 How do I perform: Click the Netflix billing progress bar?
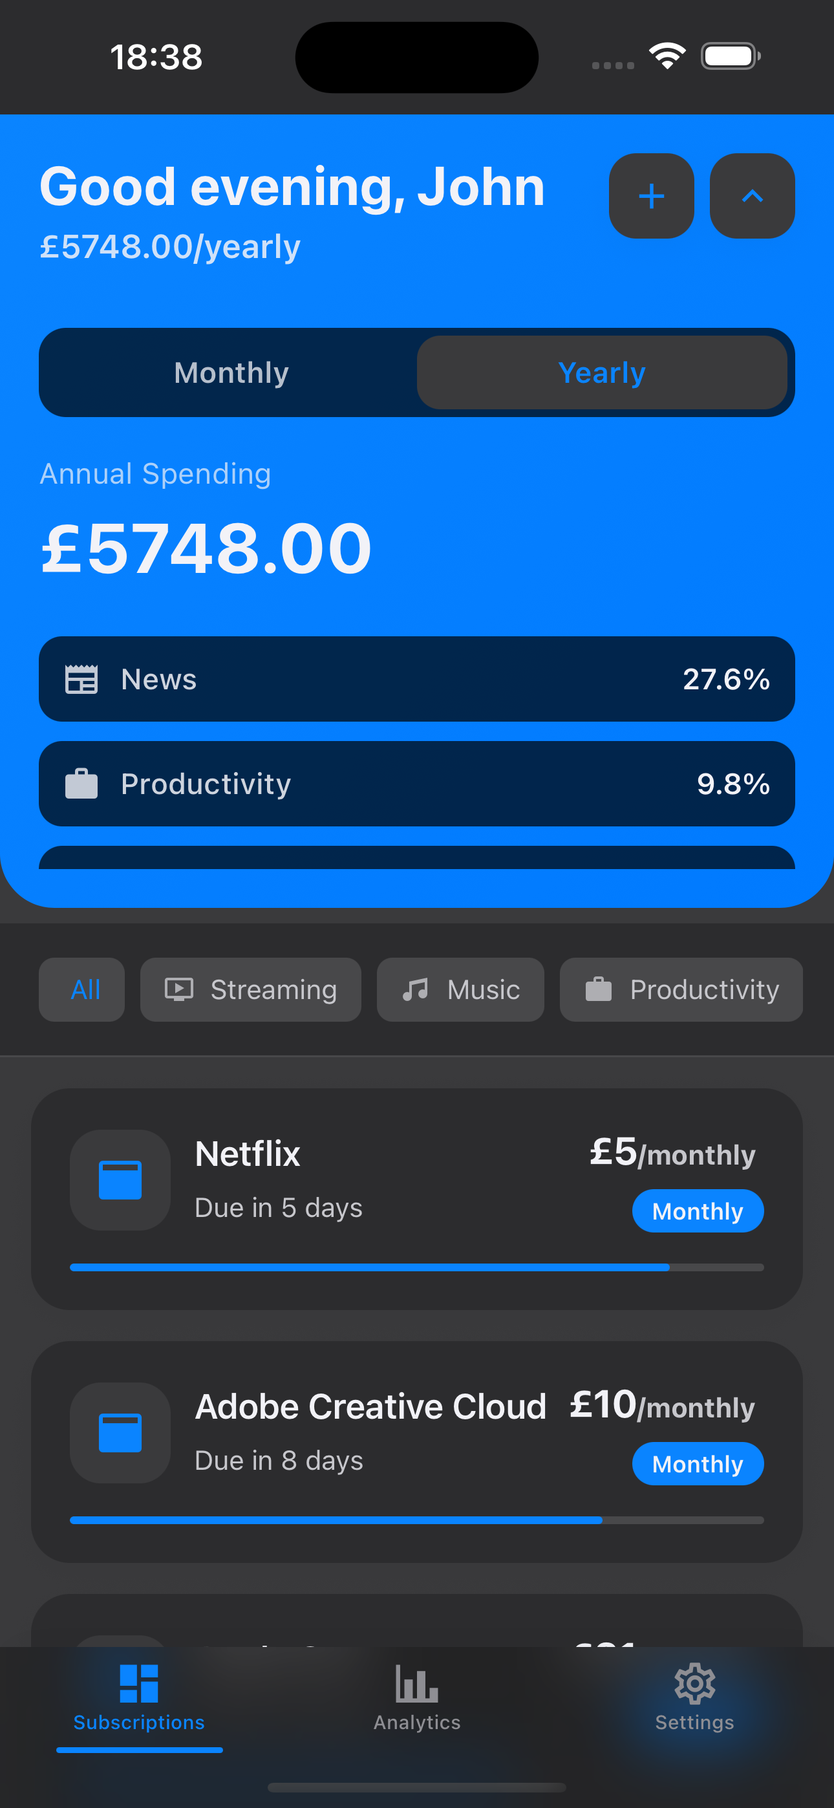(416, 1267)
